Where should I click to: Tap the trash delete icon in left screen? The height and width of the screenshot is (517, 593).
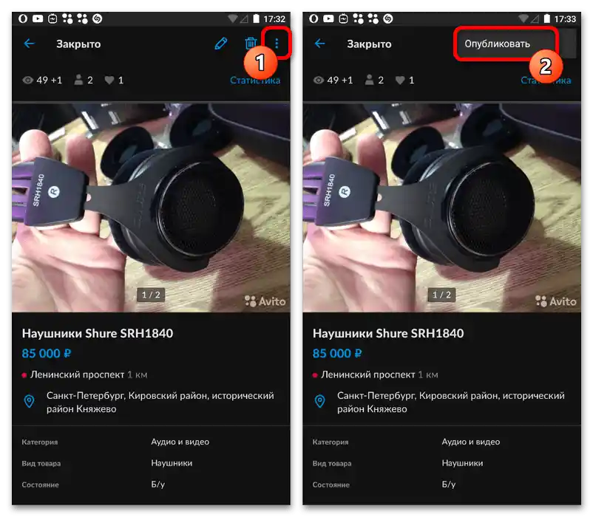click(x=251, y=44)
